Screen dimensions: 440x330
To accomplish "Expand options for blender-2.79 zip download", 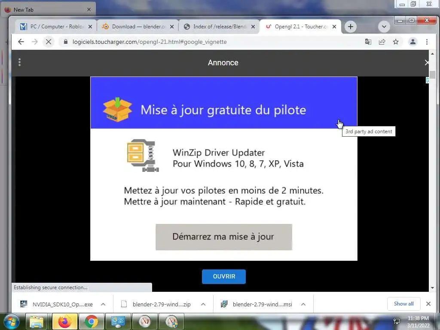I will coord(203,304).
